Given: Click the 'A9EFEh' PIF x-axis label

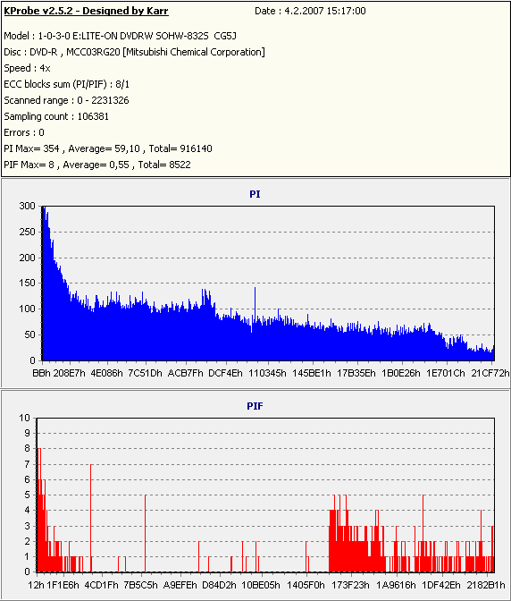Looking at the screenshot, I should 180,585.
